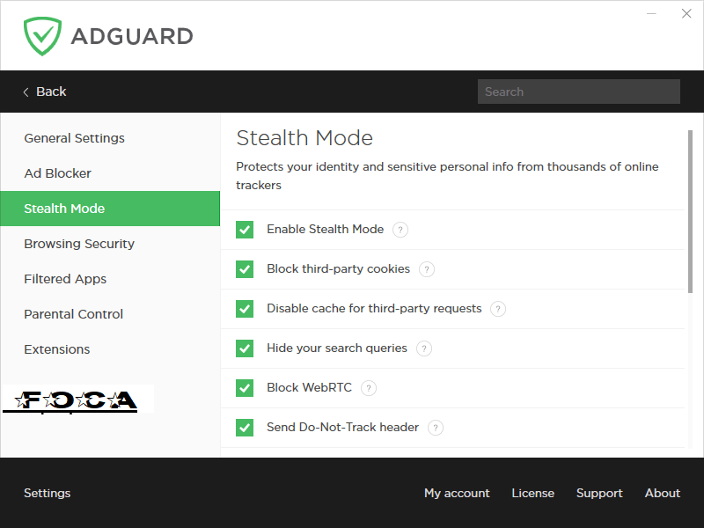The width and height of the screenshot is (704, 528).
Task: Minimize the AdGuard window
Action: tap(651, 13)
